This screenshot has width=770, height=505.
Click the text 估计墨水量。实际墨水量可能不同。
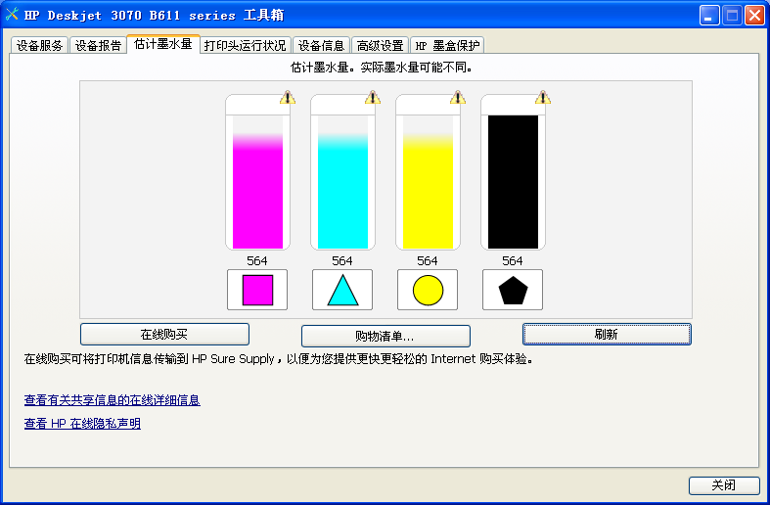coord(382,68)
